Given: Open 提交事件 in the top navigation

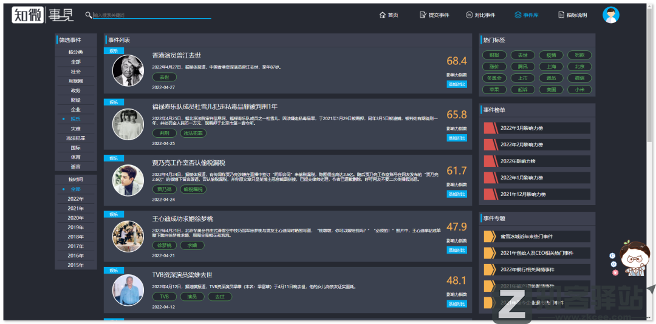Looking at the screenshot, I should click(x=434, y=15).
